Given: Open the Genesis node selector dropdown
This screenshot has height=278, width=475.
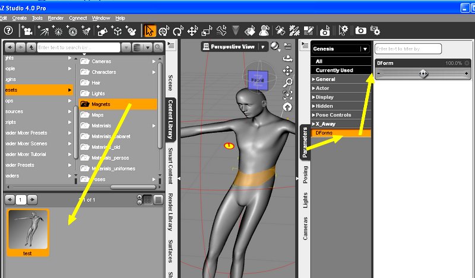Looking at the screenshot, I should pyautogui.click(x=365, y=49).
